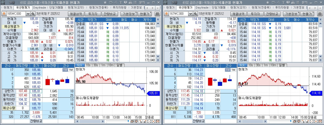Click the link chain icon in left window title bar
324x125 pixels.
(116, 3)
